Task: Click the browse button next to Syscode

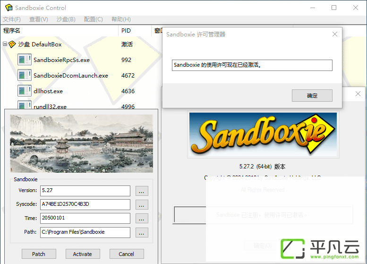Action: pyautogui.click(x=142, y=204)
